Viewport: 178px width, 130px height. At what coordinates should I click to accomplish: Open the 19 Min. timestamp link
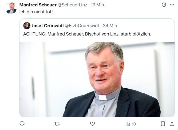point(98,5)
